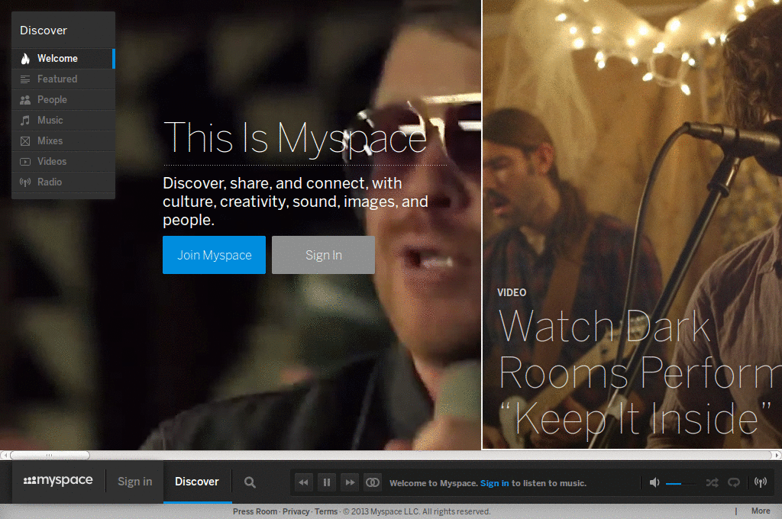Select the Discover tab in bottom bar
Screen dimensions: 782x519
click(x=197, y=482)
